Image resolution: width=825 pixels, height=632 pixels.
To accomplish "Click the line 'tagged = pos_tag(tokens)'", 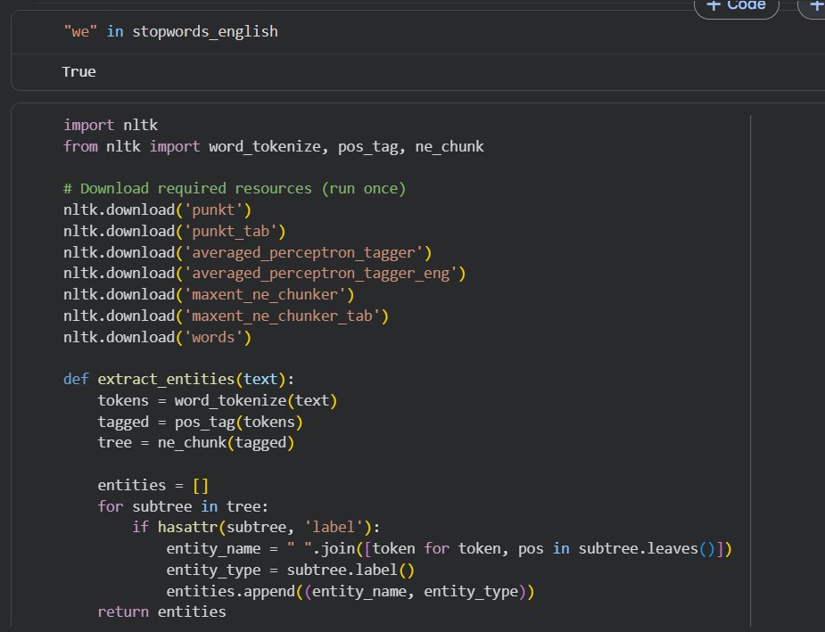I will (x=201, y=423).
